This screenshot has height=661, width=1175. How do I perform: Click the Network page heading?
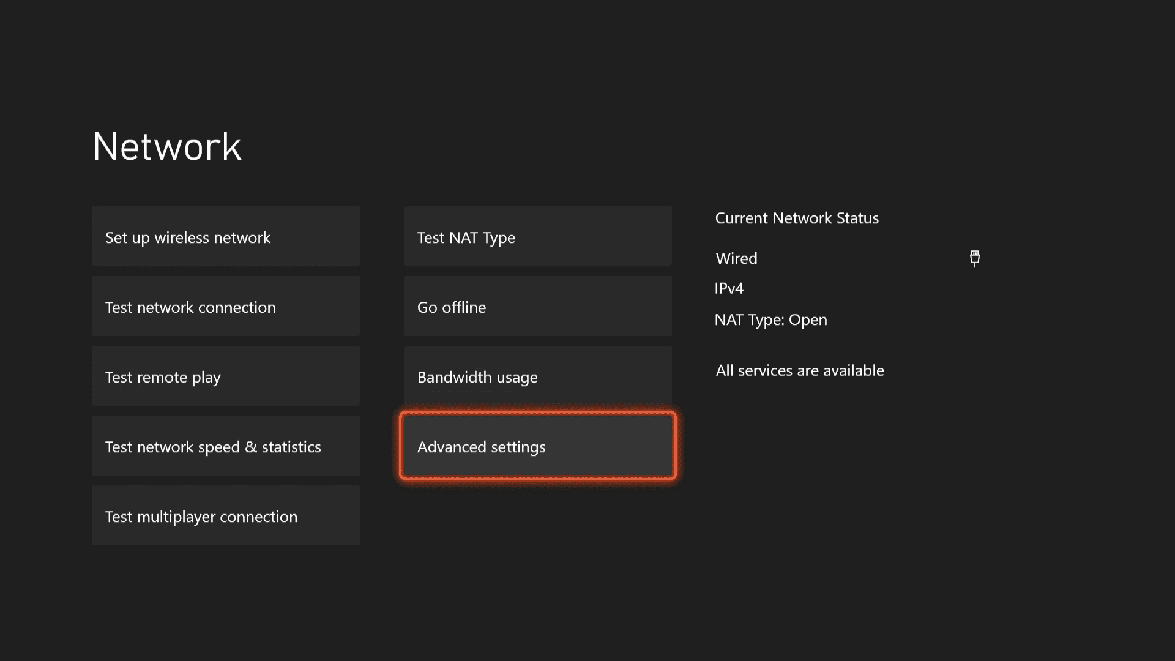tap(167, 147)
